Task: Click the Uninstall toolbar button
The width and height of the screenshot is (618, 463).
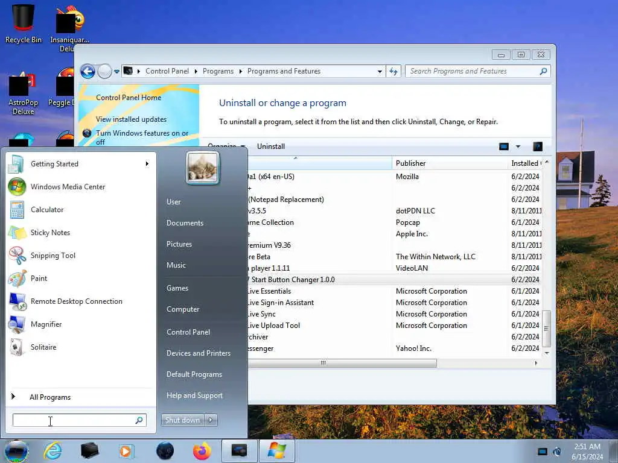Action: [x=271, y=146]
